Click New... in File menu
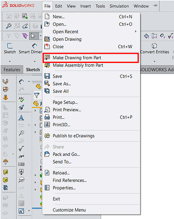This screenshot has height=219, width=174. [91, 17]
